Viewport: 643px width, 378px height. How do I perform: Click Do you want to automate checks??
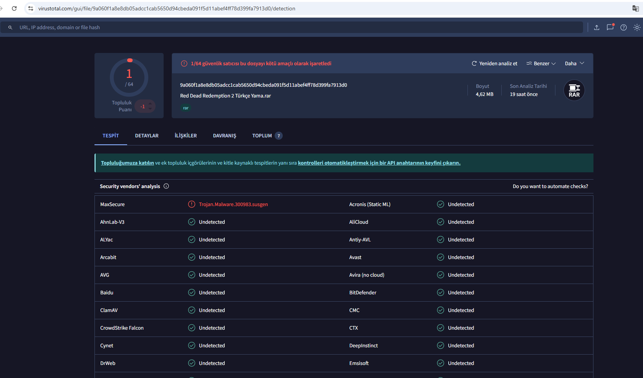click(550, 186)
